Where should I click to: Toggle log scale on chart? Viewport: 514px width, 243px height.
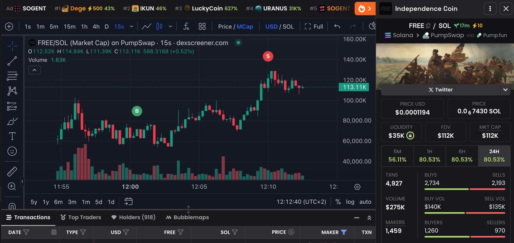tap(350, 202)
